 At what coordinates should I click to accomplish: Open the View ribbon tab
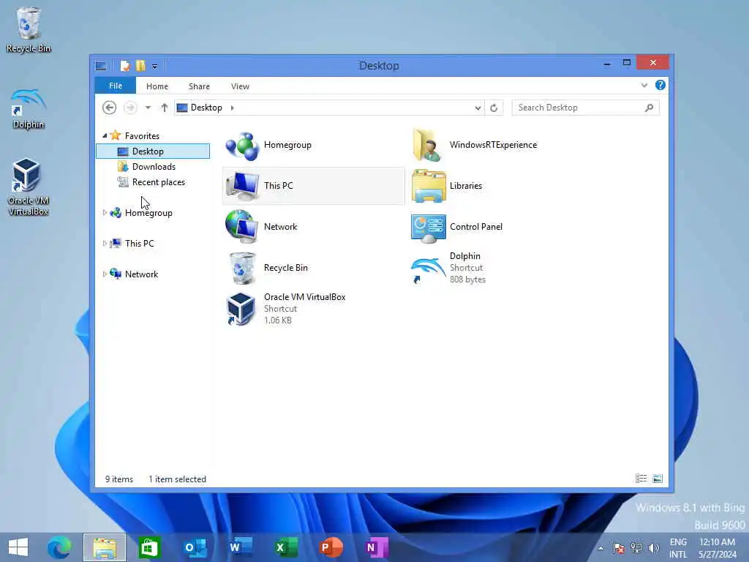(240, 86)
